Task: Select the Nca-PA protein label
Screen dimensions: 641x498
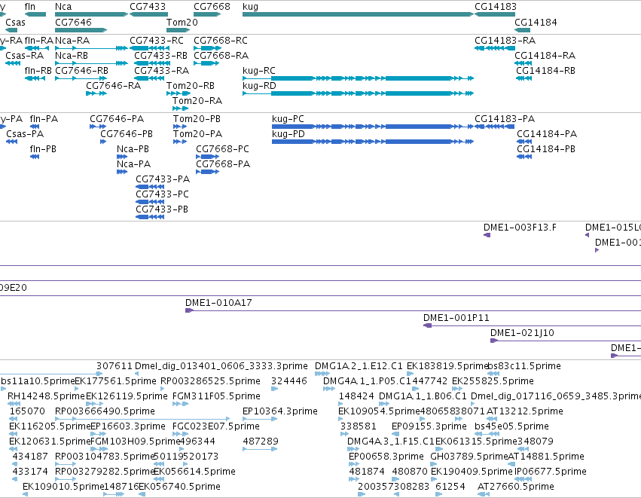Action: [x=133, y=164]
